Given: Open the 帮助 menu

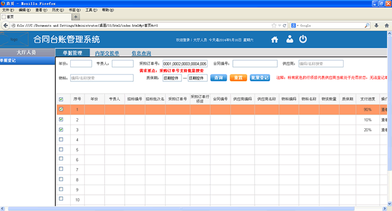Looking at the screenshot, I should pos(108,10).
